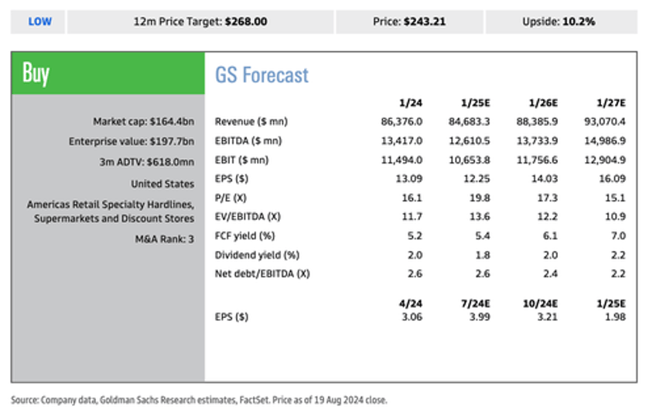656x416 pixels.
Task: Click the 1/25E column header above Revenue
Action: click(x=475, y=103)
